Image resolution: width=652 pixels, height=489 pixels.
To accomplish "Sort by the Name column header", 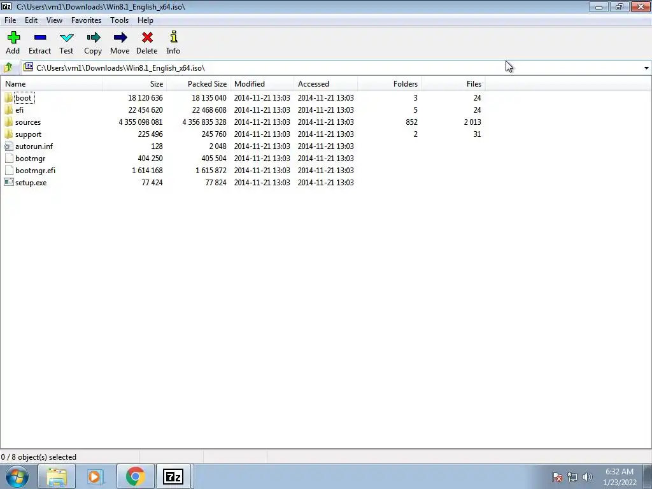I will tap(52, 83).
